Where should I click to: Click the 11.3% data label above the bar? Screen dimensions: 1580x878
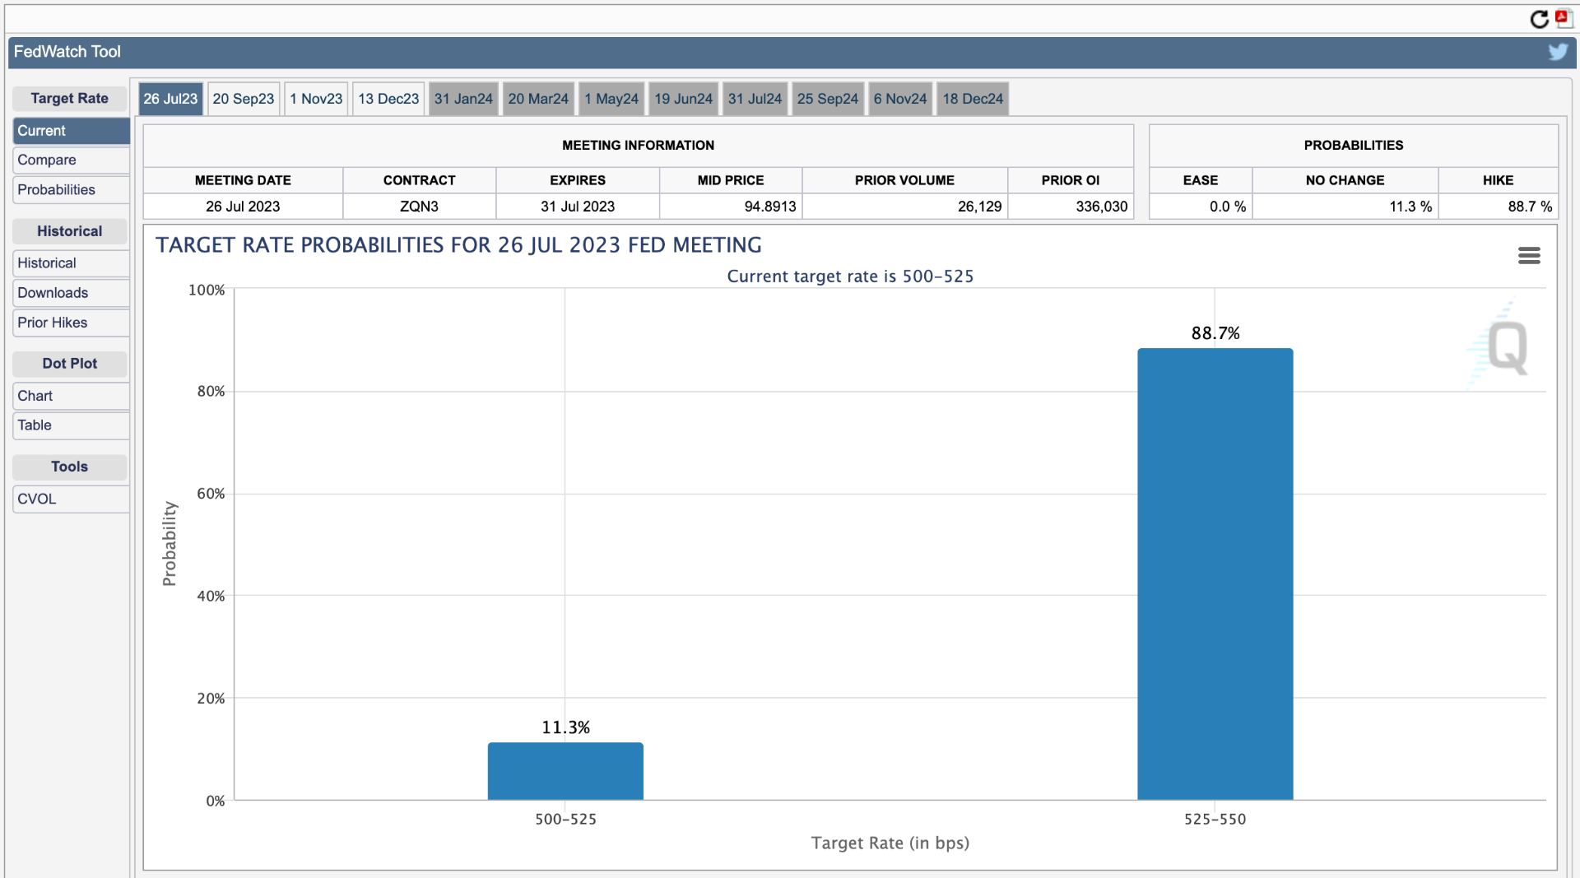[x=565, y=727]
